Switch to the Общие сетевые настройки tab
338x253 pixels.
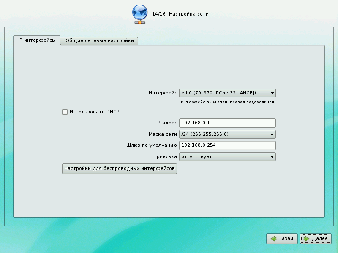coord(100,41)
